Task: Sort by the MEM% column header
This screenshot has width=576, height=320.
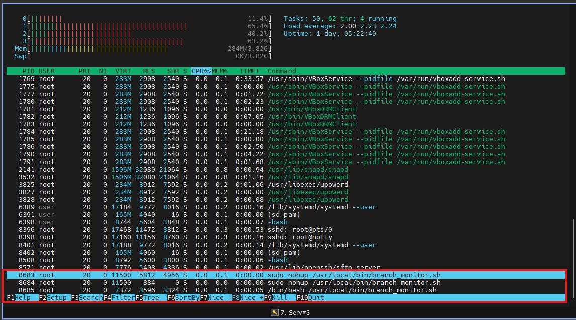Action: click(x=220, y=71)
